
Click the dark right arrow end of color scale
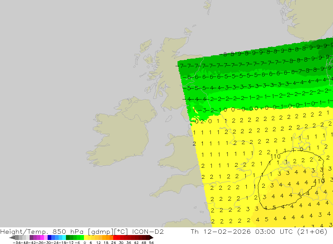point(152,238)
